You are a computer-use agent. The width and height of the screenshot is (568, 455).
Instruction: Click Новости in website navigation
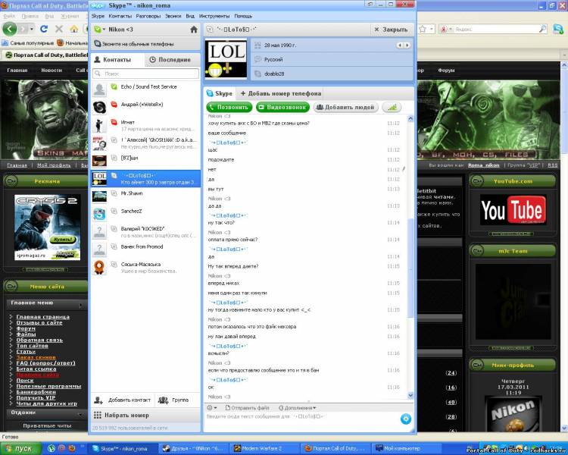tap(51, 70)
